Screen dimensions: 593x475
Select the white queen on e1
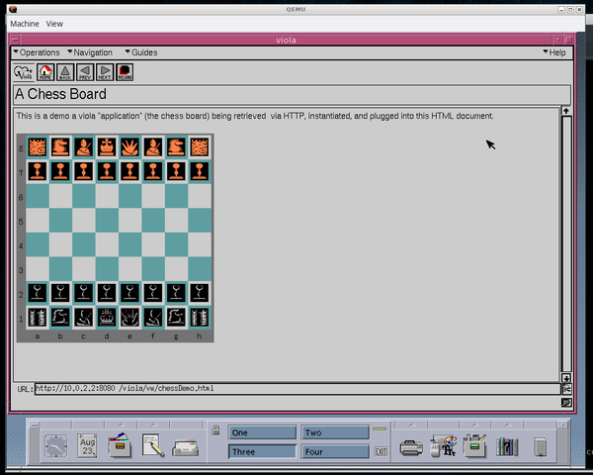tap(130, 317)
